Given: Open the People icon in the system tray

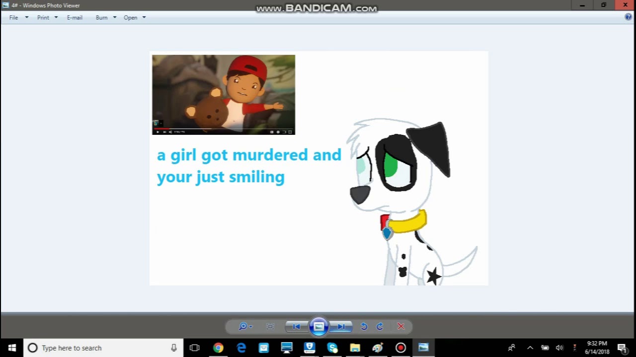Looking at the screenshot, I should pos(512,348).
